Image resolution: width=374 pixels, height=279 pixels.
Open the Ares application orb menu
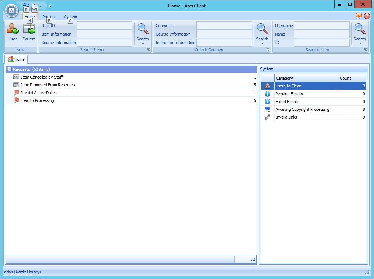[x=12, y=10]
